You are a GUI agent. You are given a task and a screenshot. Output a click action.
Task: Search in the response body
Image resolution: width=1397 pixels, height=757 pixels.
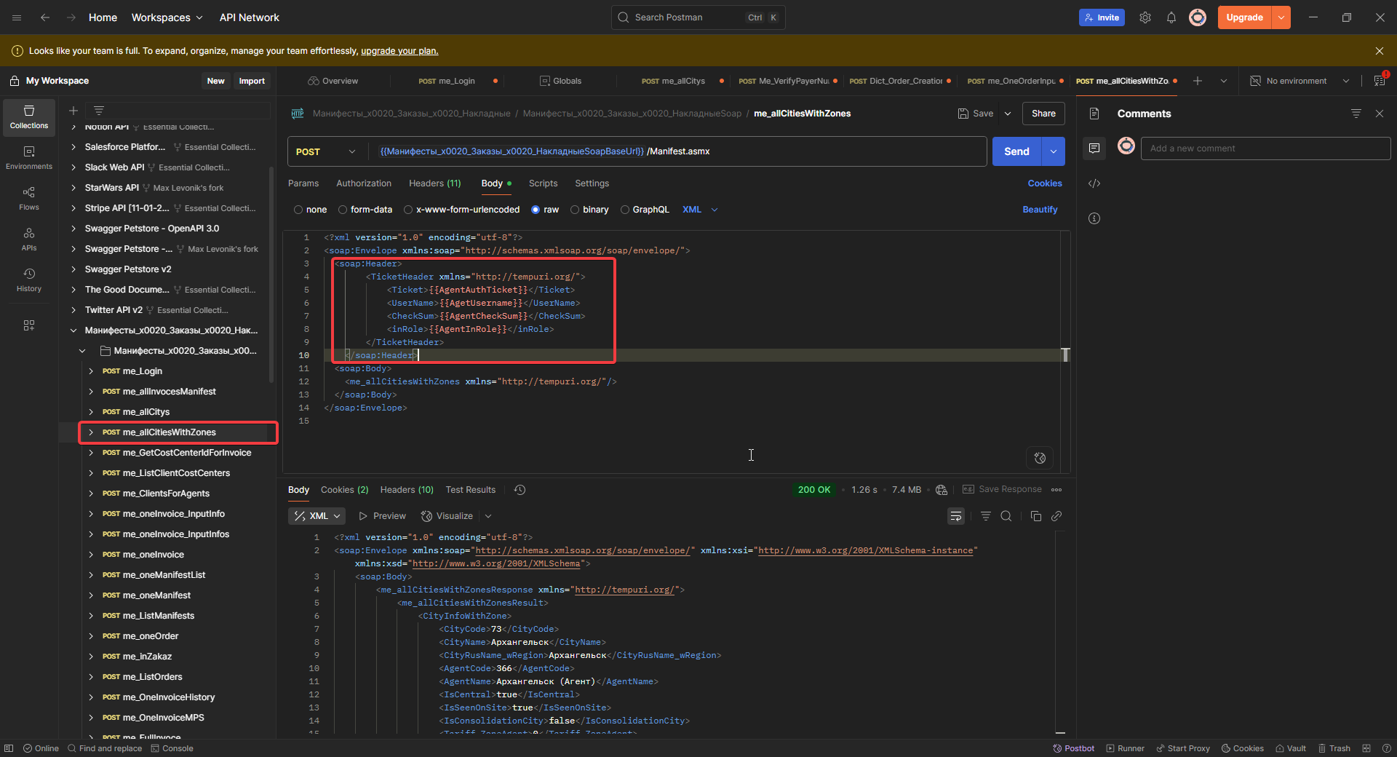1006,516
